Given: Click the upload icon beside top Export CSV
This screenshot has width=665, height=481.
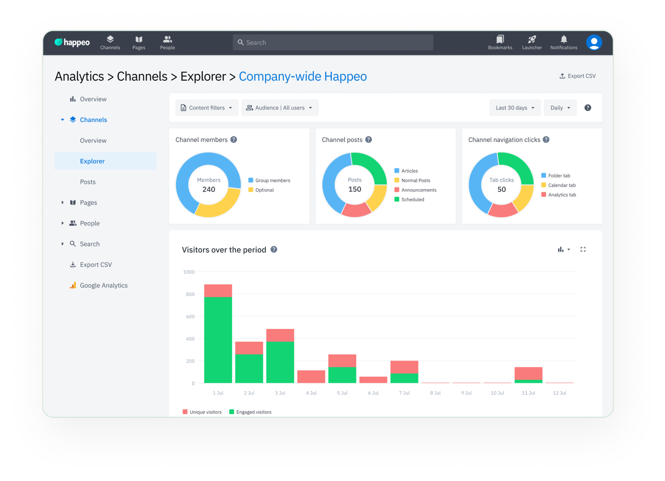Looking at the screenshot, I should (x=562, y=76).
